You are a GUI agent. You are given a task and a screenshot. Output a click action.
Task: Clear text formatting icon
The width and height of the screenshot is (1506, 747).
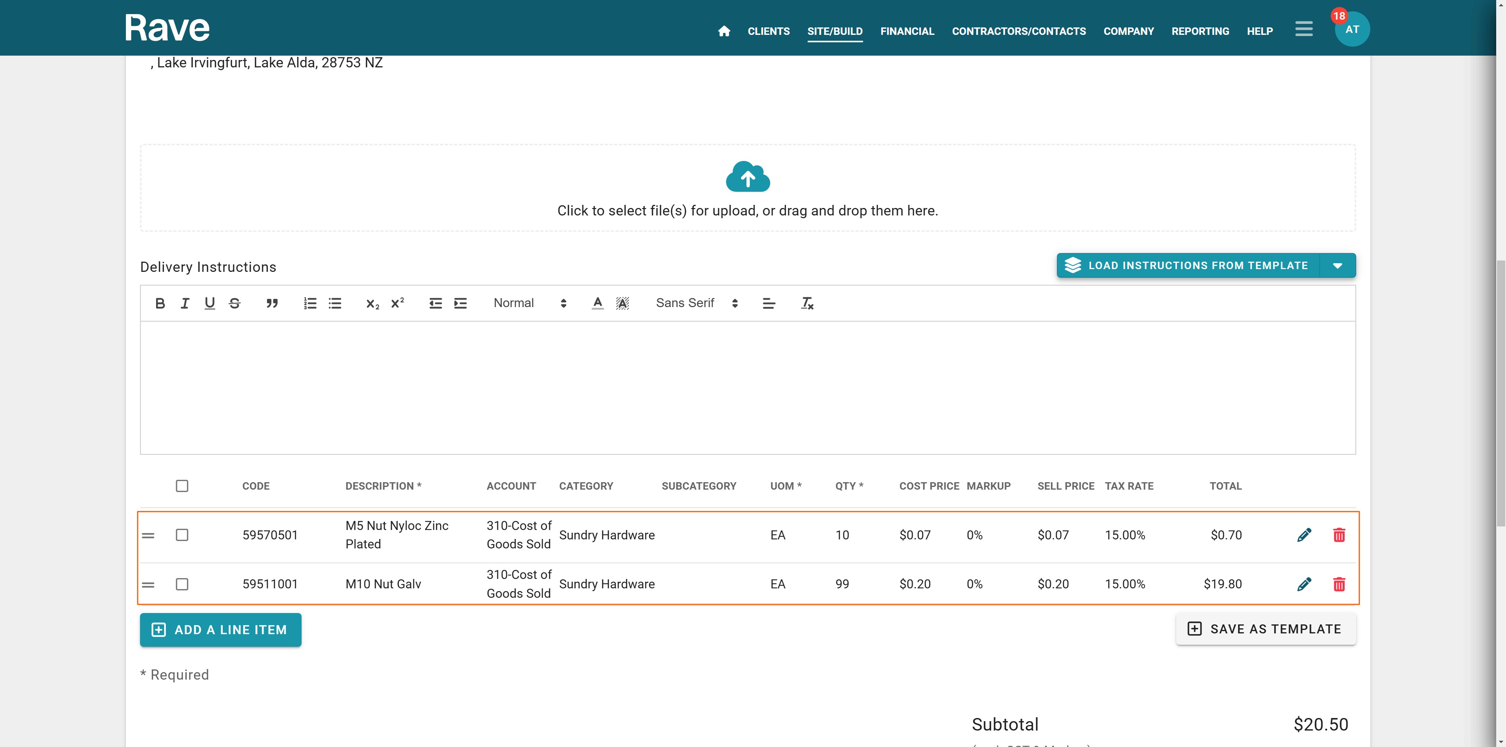point(807,303)
